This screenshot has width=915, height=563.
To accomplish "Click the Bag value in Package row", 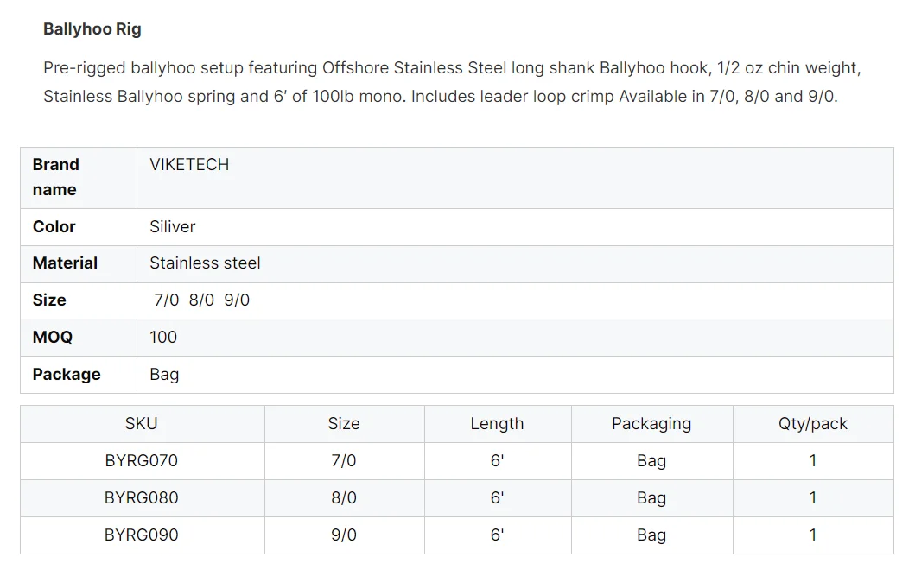I will (x=164, y=375).
